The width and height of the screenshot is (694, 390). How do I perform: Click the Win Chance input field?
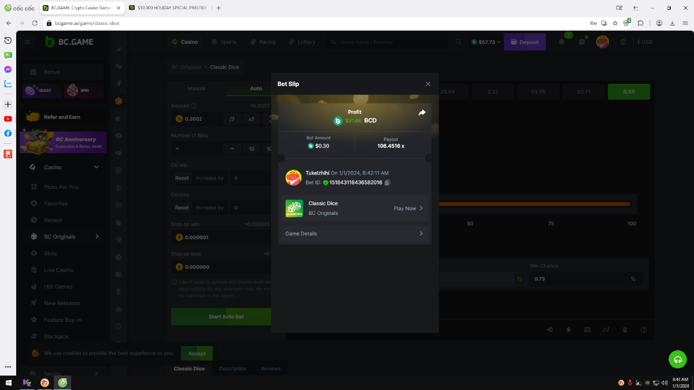(x=578, y=278)
